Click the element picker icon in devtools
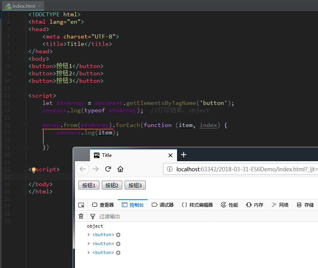 (81, 205)
